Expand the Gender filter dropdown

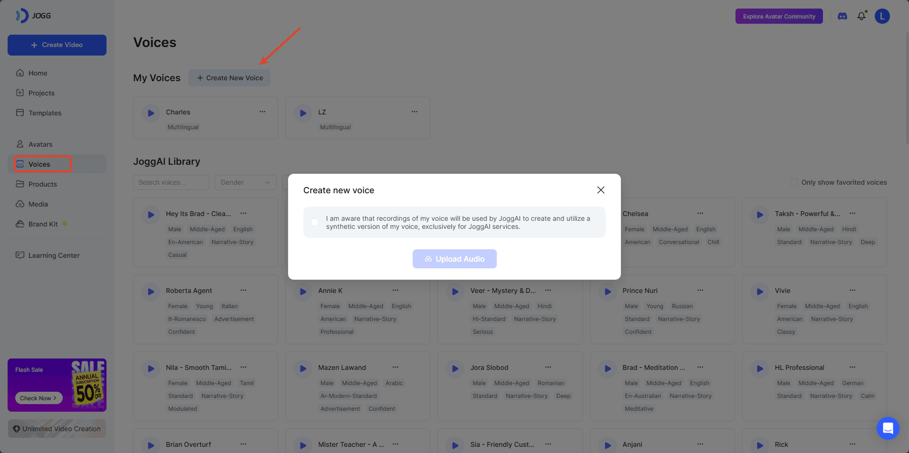point(245,182)
